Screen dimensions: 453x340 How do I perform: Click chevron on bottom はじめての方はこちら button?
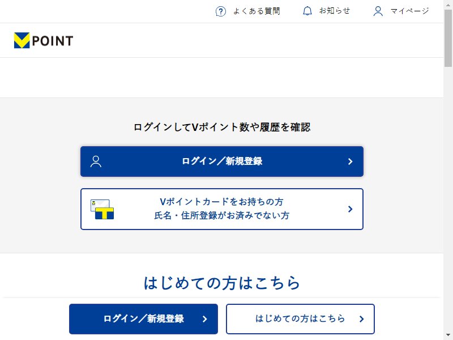361,319
